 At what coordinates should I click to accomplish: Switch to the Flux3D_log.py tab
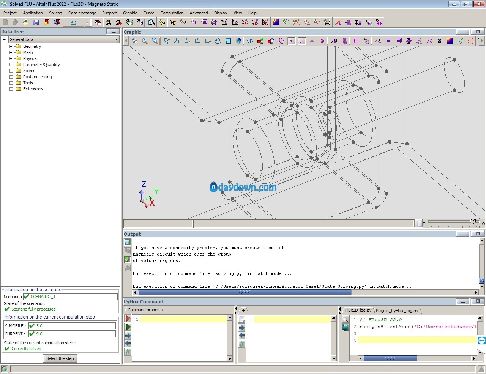358,311
